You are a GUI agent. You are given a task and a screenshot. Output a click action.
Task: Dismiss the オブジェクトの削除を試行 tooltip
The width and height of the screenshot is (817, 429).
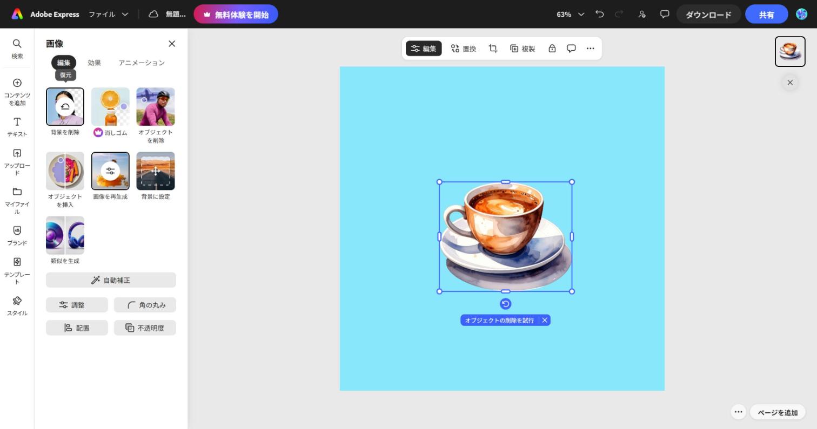(545, 321)
